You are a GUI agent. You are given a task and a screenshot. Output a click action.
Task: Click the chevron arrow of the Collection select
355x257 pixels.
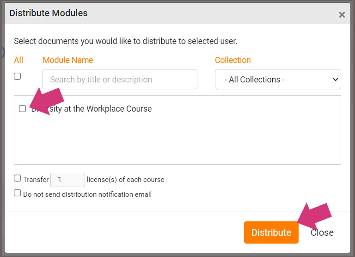pyautogui.click(x=335, y=79)
